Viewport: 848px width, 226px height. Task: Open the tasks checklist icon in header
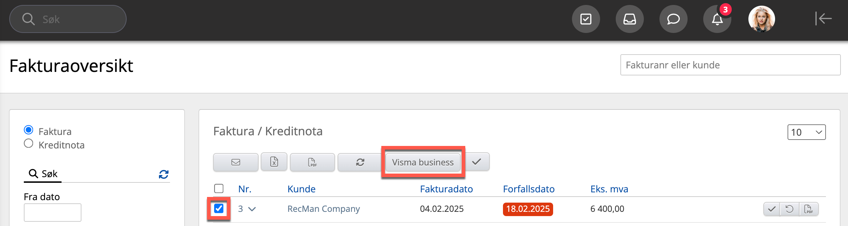pyautogui.click(x=585, y=19)
